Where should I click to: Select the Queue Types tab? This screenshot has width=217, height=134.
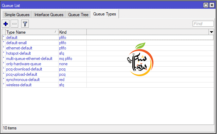click(105, 14)
